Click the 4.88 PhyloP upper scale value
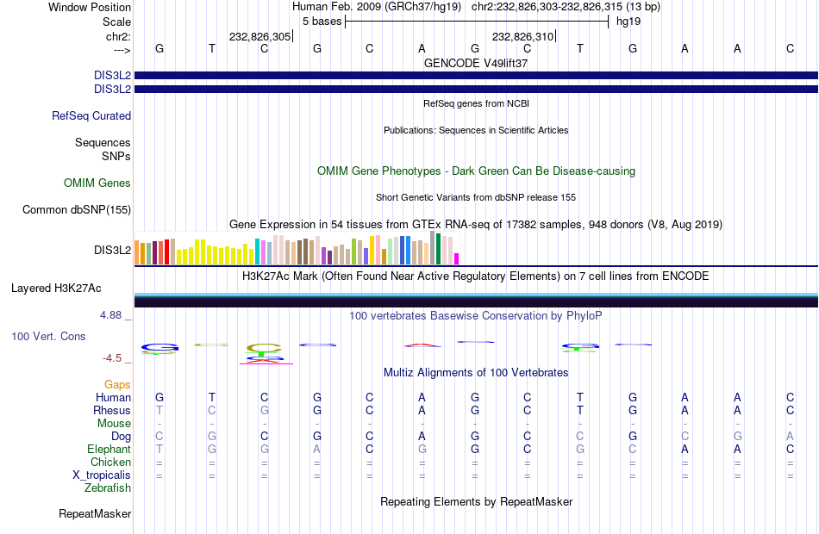The width and height of the screenshot is (819, 534). (110, 315)
